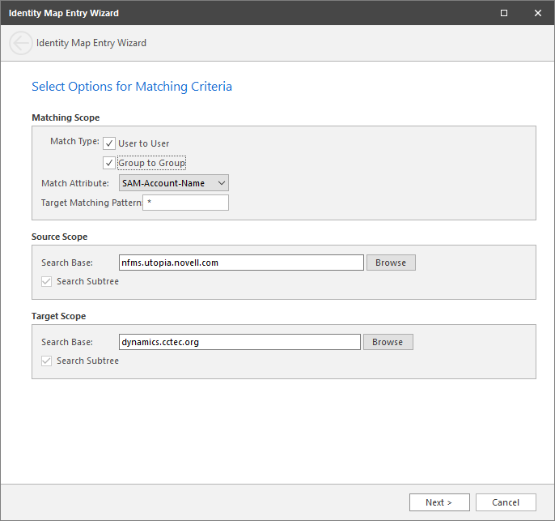This screenshot has height=521, width=555.
Task: Click the Next button
Action: pyautogui.click(x=439, y=502)
